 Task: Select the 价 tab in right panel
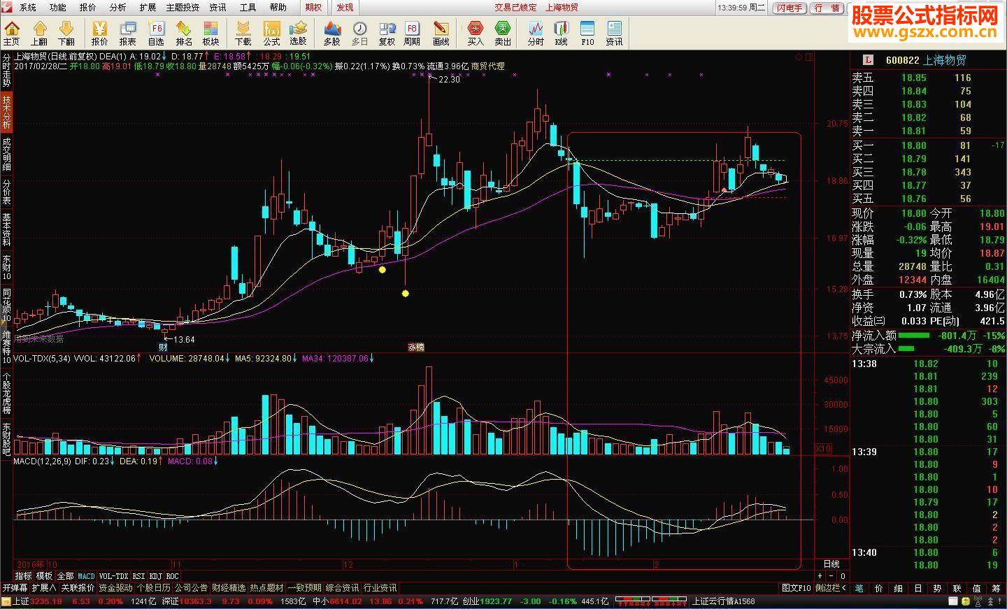click(x=879, y=588)
